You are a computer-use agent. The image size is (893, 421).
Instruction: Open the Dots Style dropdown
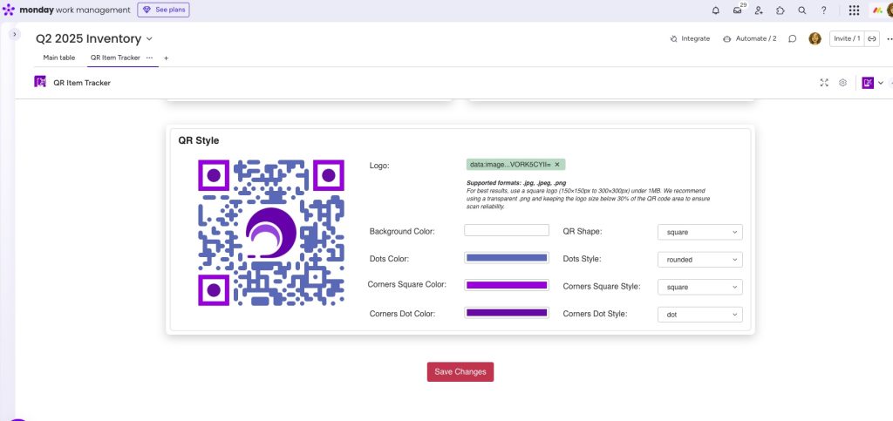[700, 260]
